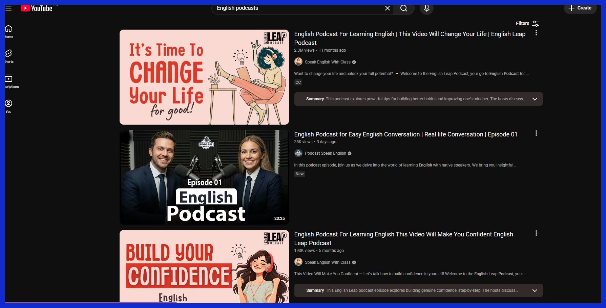Open the Podcast Speak English channel
Screen dimensions: 606x308
[325, 153]
